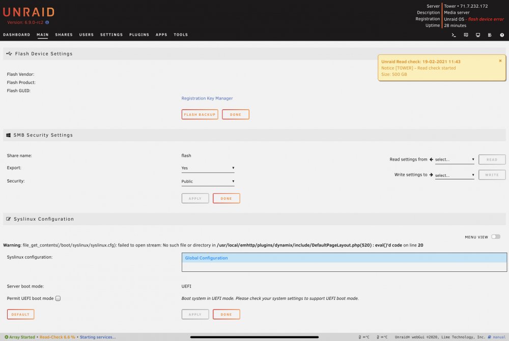Open the Main tab
The image size is (509, 341).
(43, 35)
